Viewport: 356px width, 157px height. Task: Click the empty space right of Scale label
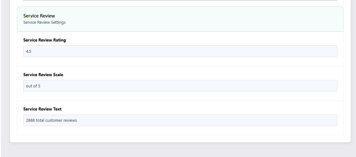coord(200,75)
